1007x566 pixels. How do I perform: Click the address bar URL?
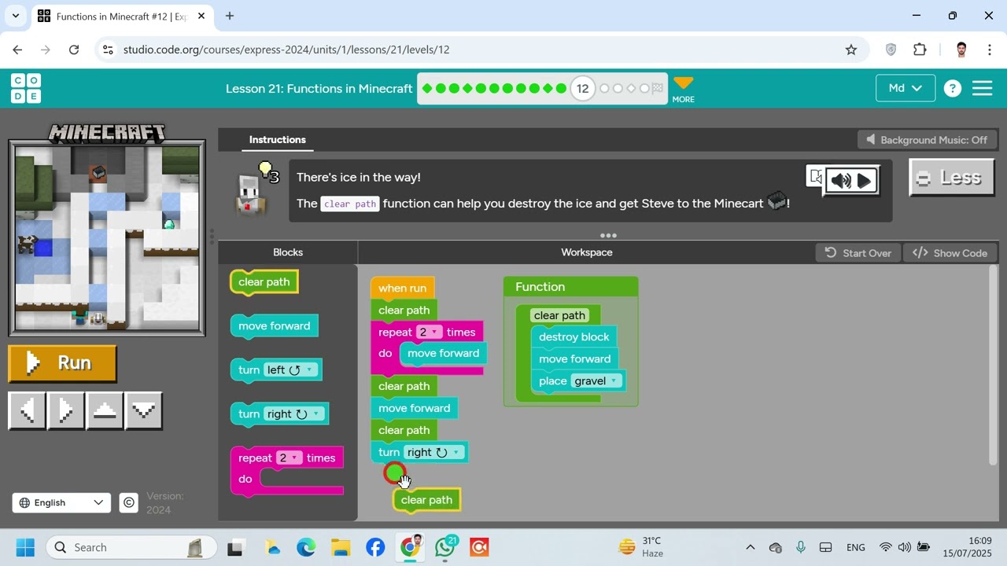tap(286, 50)
